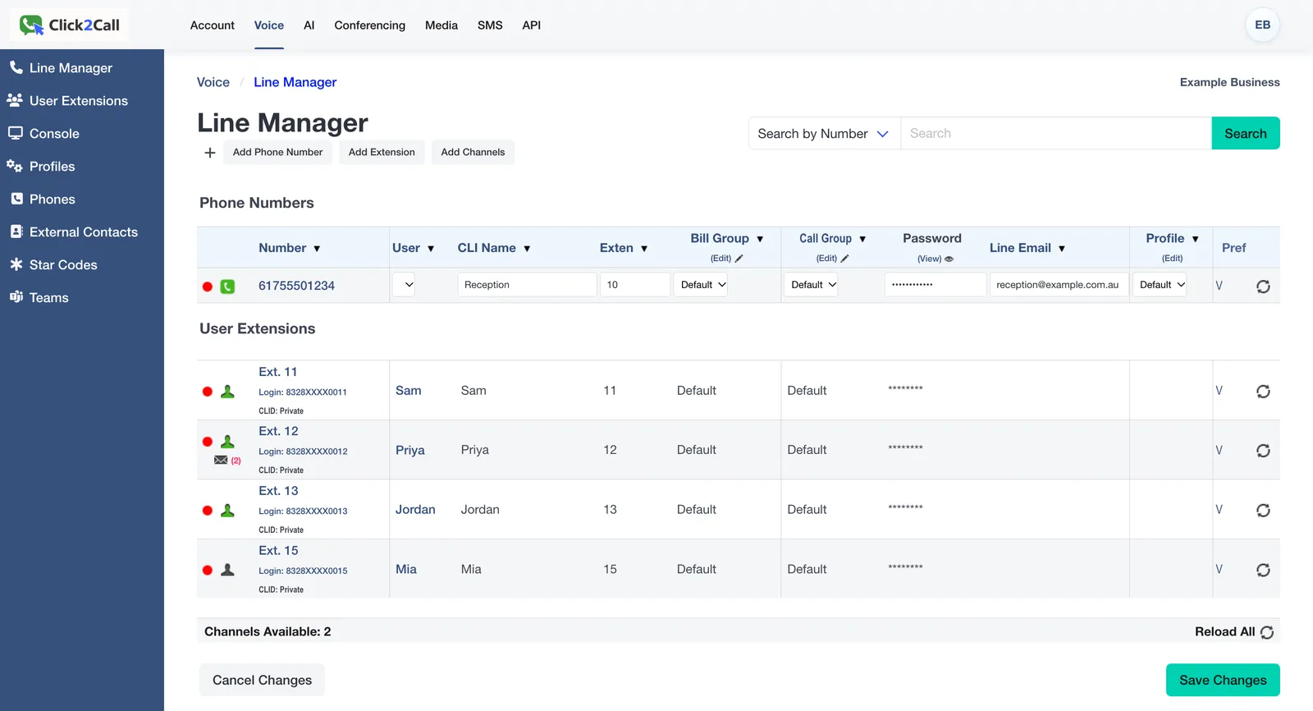Click the grey user icon for Ext. 15

(x=227, y=570)
